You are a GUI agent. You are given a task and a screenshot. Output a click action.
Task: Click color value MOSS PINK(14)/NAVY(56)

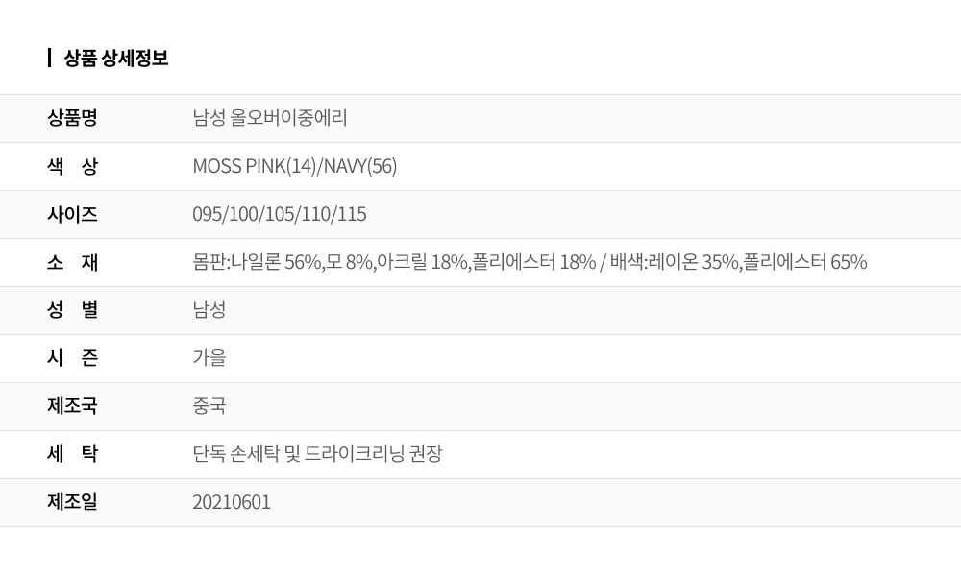click(x=295, y=166)
